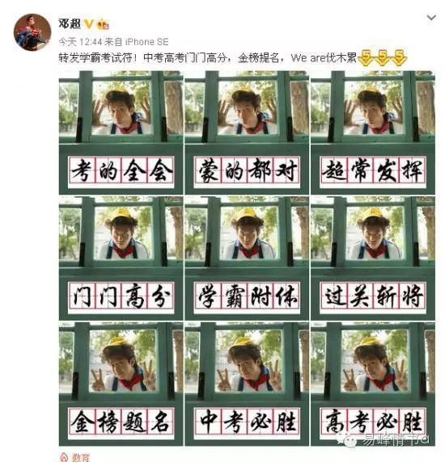Click the last downward arrow emoji
445x462 pixels.
[x=399, y=57]
